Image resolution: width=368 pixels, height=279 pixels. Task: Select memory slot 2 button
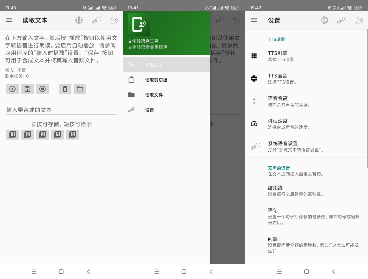pyautogui.click(x=27, y=135)
